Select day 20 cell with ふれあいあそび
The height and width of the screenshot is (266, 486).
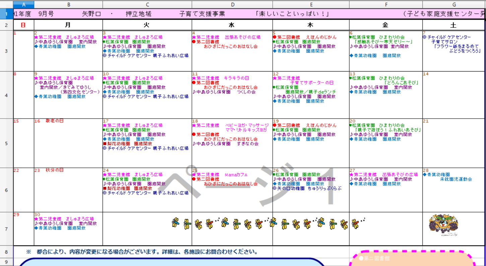click(386, 143)
